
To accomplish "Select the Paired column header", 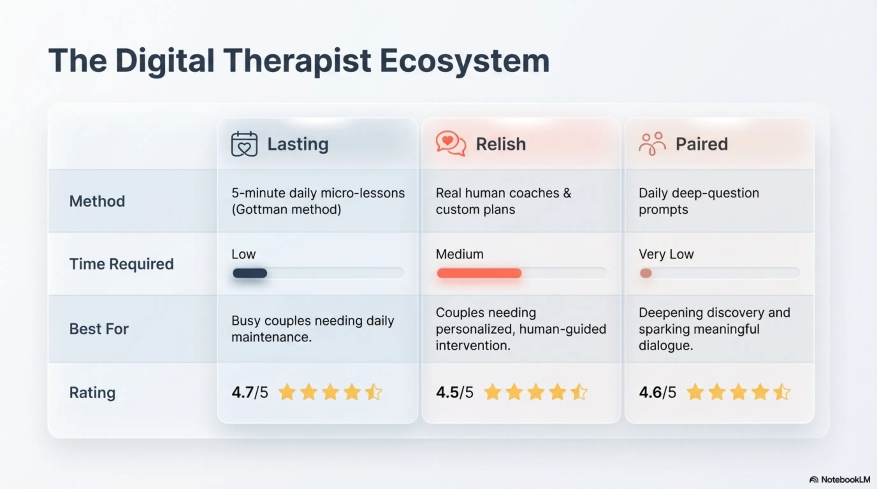I will (702, 144).
